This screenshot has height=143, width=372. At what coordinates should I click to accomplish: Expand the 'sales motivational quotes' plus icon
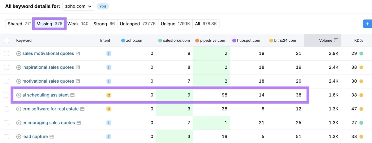19,54
